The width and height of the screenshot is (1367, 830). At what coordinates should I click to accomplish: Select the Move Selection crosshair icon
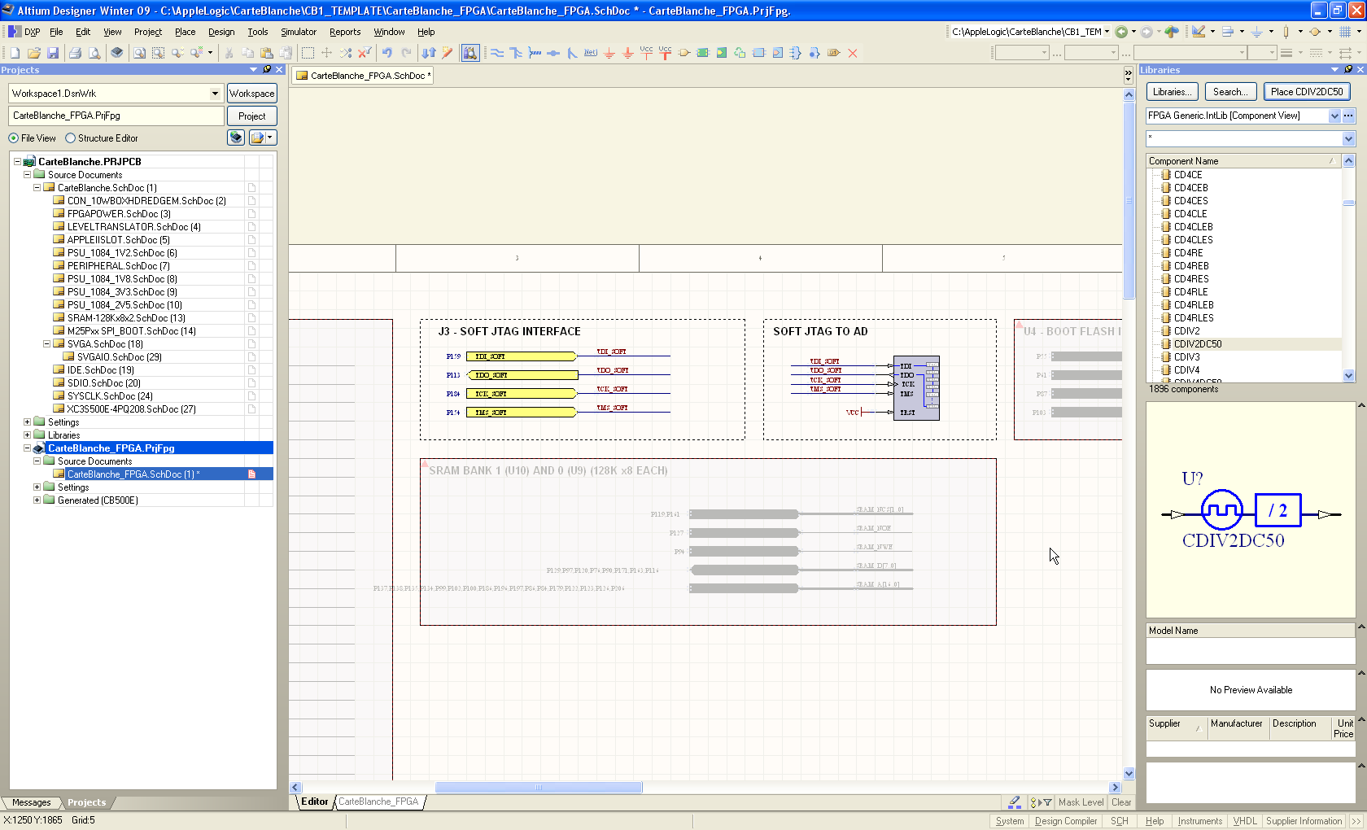point(326,53)
